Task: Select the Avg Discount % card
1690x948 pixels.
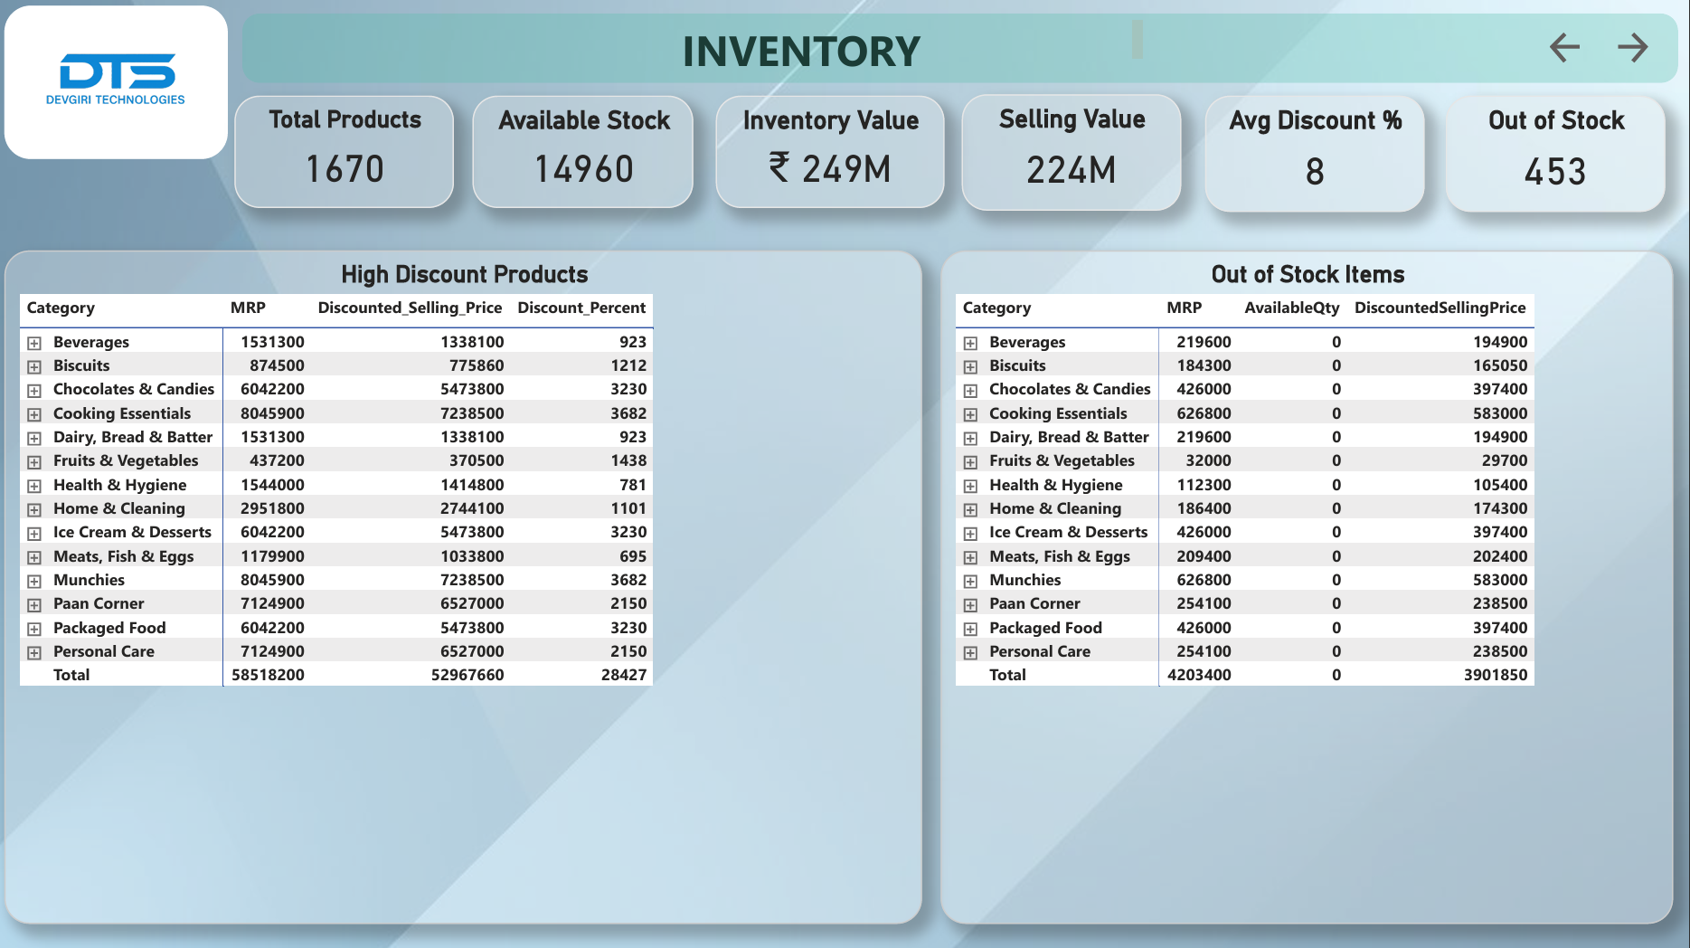Action: point(1315,153)
